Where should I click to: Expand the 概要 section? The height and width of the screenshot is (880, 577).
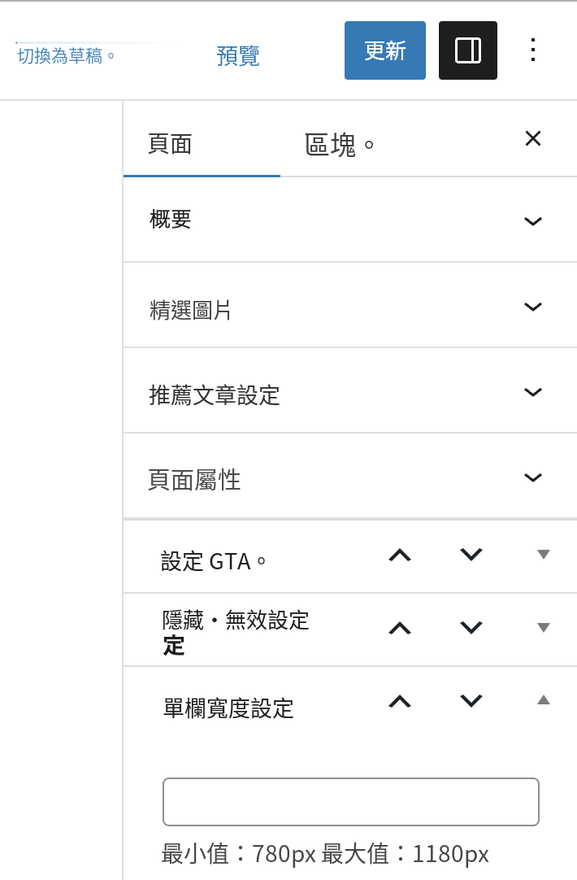pos(350,220)
